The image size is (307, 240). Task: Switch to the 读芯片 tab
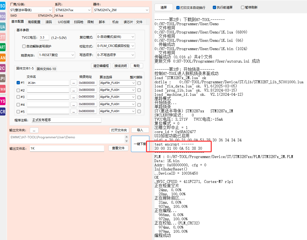click(128, 22)
